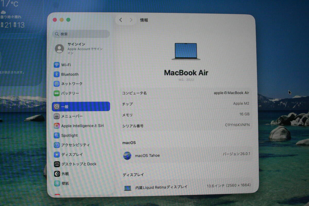The height and width of the screenshot is (206, 309).
Task: Go back with the left chevron button
Action: [x=121, y=20]
